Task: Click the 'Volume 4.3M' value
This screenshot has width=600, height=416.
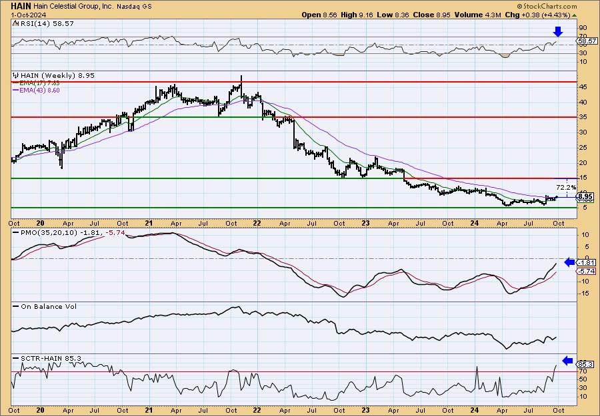Action: [477, 15]
